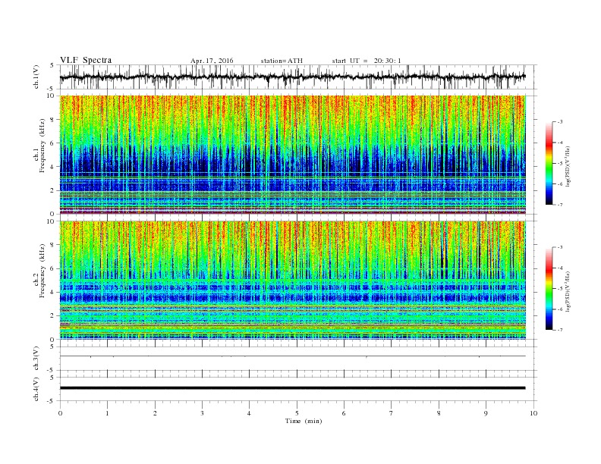Click time axis tick label '1'

coord(107,413)
